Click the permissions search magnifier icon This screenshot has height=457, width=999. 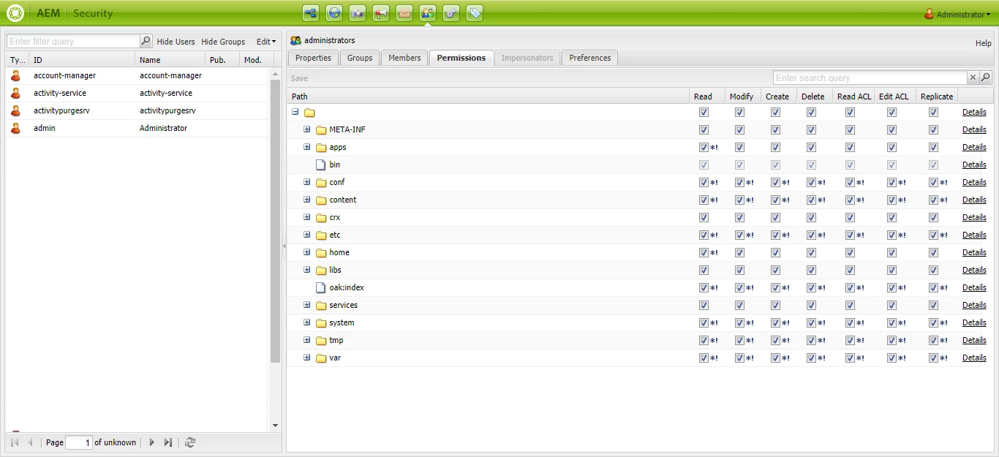[x=986, y=78]
